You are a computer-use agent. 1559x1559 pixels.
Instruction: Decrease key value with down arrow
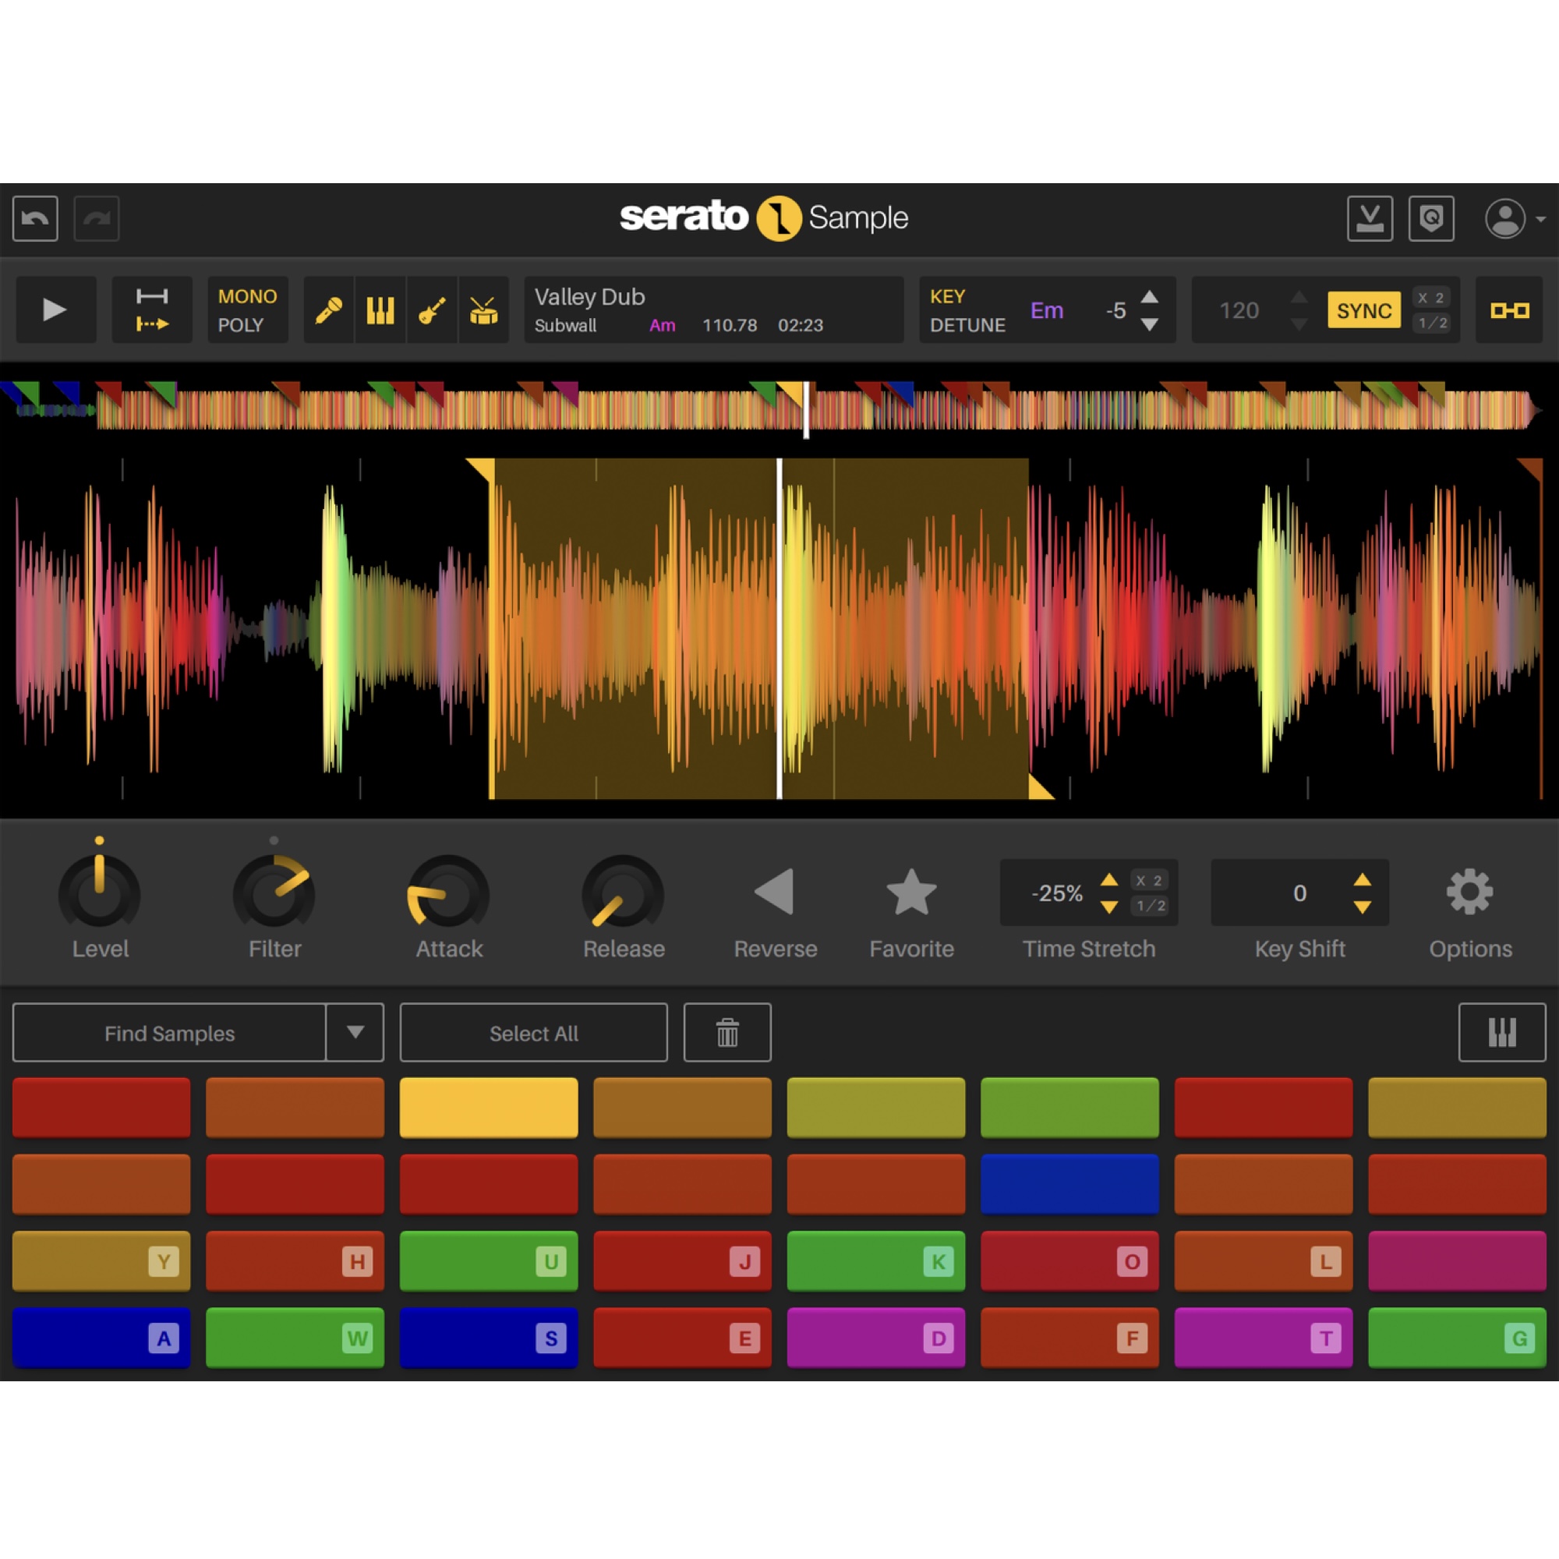(x=1150, y=324)
